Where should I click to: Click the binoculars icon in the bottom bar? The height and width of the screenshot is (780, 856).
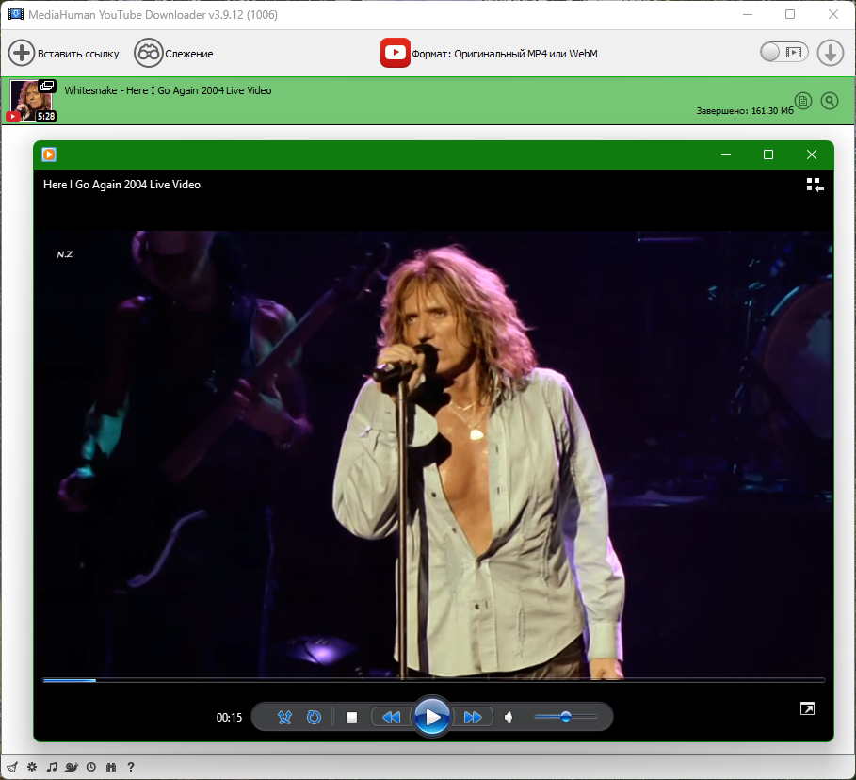click(x=111, y=767)
